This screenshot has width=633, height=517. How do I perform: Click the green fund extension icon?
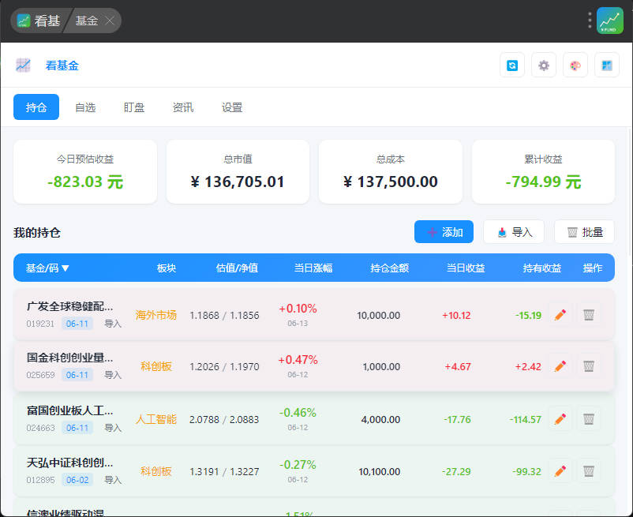click(x=609, y=21)
